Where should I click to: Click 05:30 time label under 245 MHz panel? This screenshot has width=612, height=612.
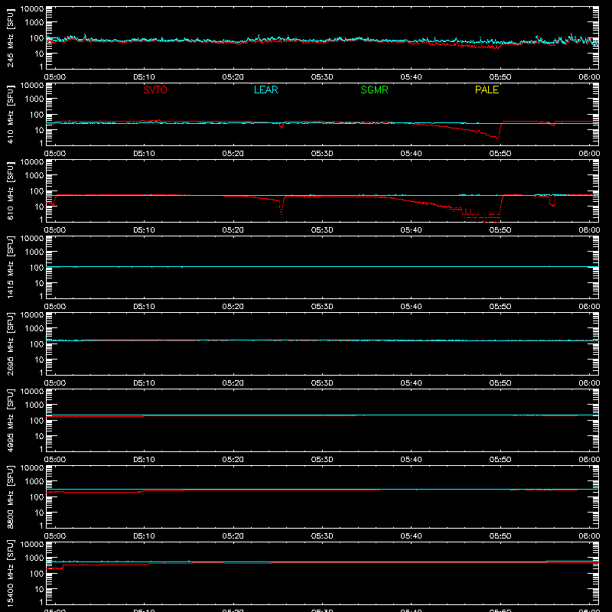point(322,77)
